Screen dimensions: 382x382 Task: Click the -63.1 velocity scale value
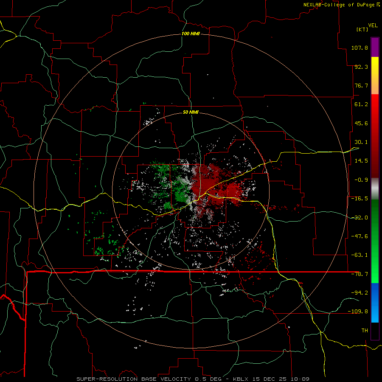click(360, 255)
